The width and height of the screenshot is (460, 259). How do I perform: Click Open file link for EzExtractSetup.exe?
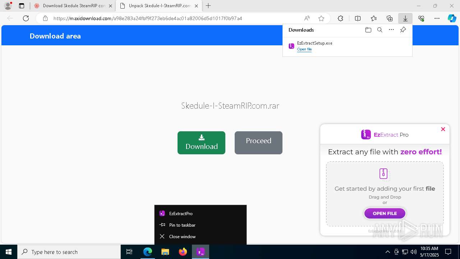coord(304,49)
